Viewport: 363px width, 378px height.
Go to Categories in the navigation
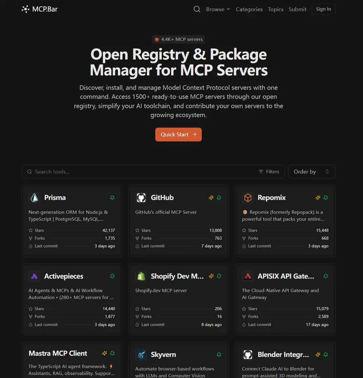coord(249,9)
